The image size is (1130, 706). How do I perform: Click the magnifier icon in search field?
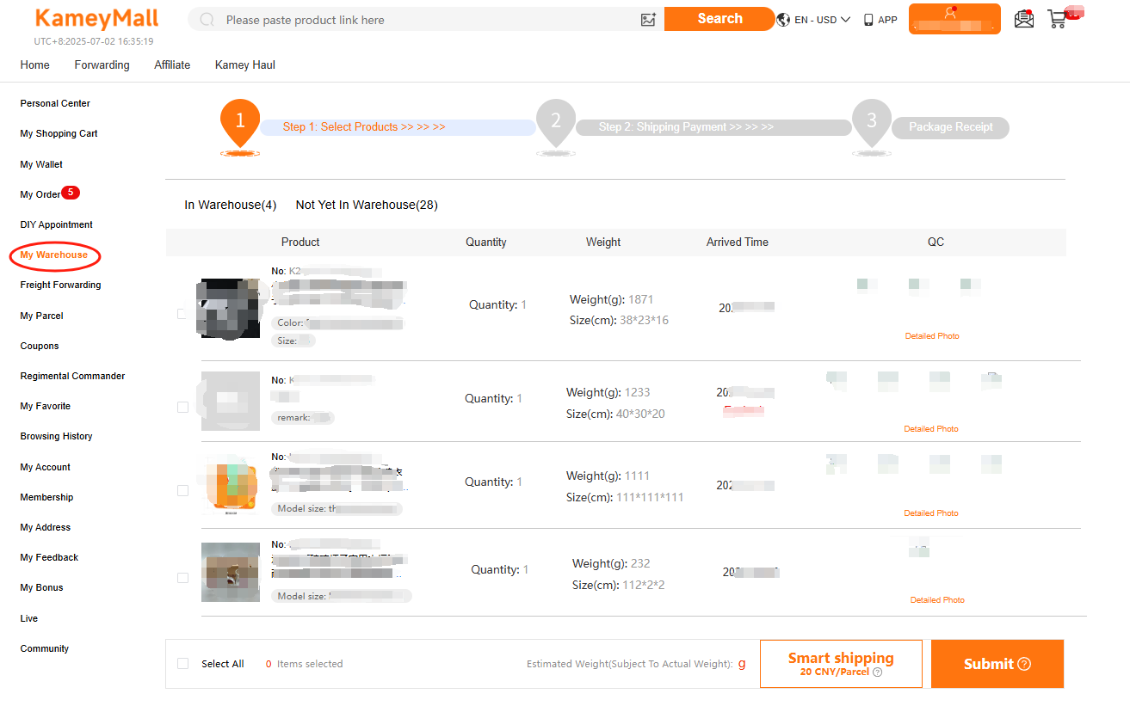coord(207,20)
